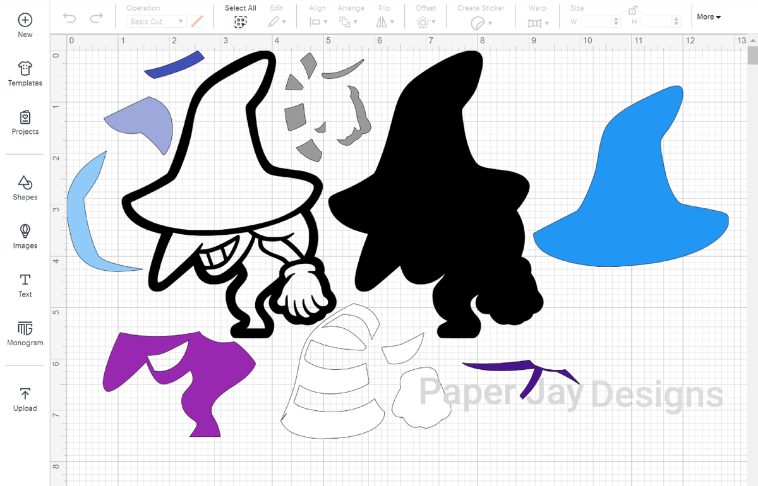
Task: Select the white glove hand outline
Action: click(420, 398)
